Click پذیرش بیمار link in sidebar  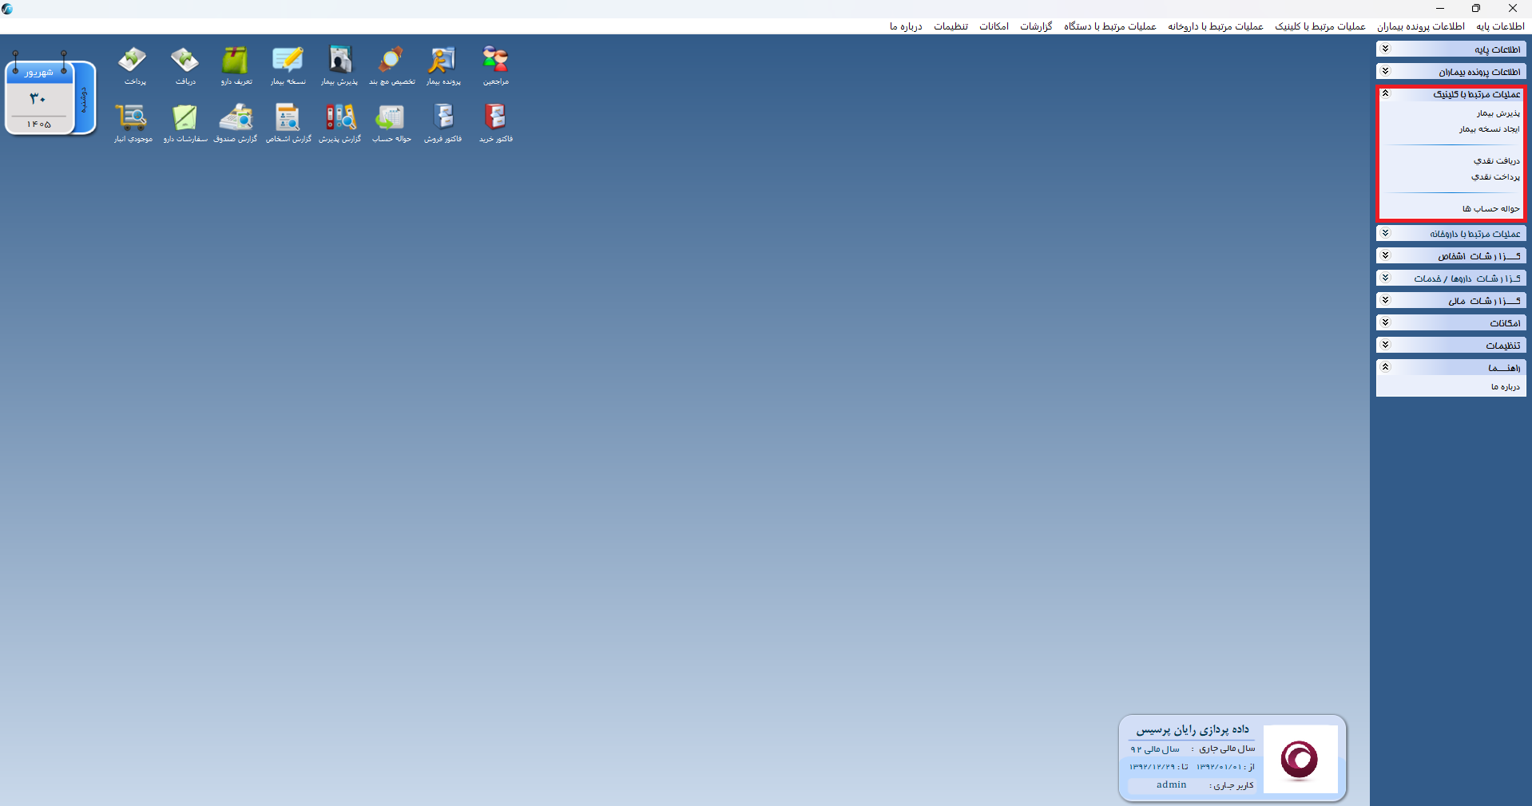click(1498, 113)
